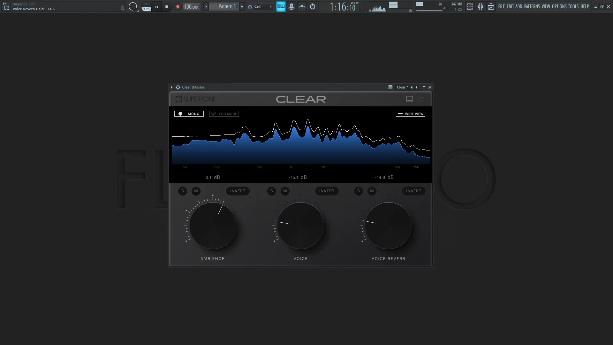Open the channel rack icon
The image size is (613, 345).
(470, 6)
